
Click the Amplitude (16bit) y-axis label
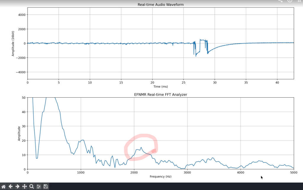(13, 44)
